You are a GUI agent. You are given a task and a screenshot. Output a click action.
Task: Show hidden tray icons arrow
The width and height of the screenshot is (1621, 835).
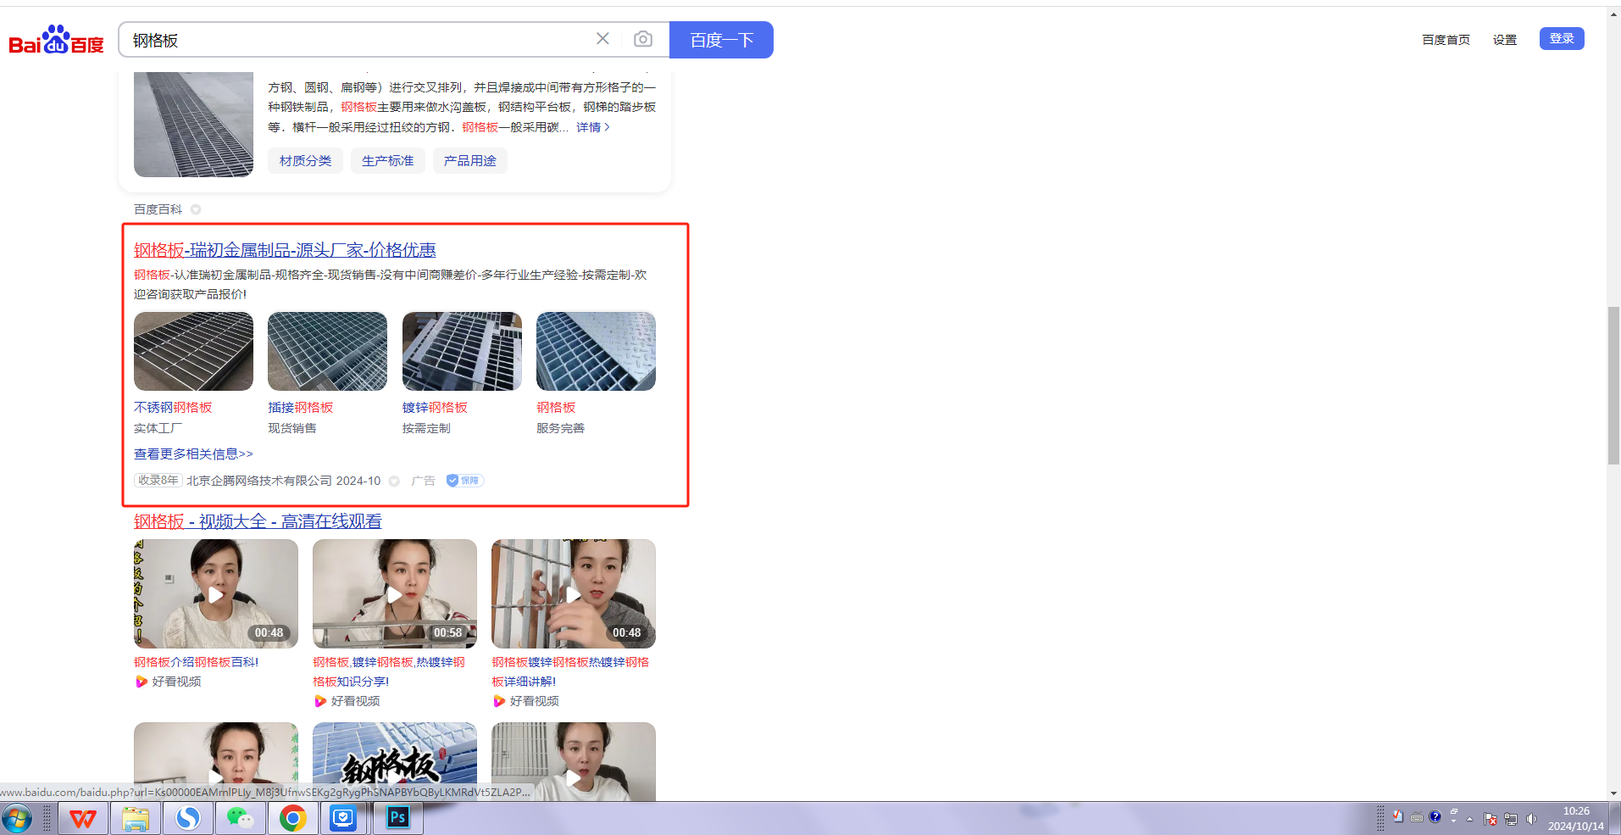(x=1470, y=819)
